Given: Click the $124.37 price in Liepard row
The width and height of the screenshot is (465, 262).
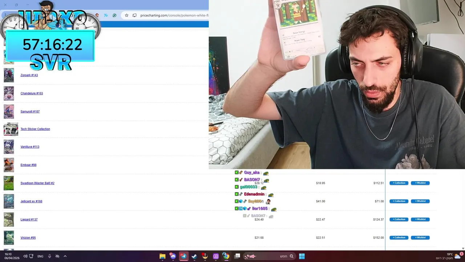Looking at the screenshot, I should [x=379, y=220].
